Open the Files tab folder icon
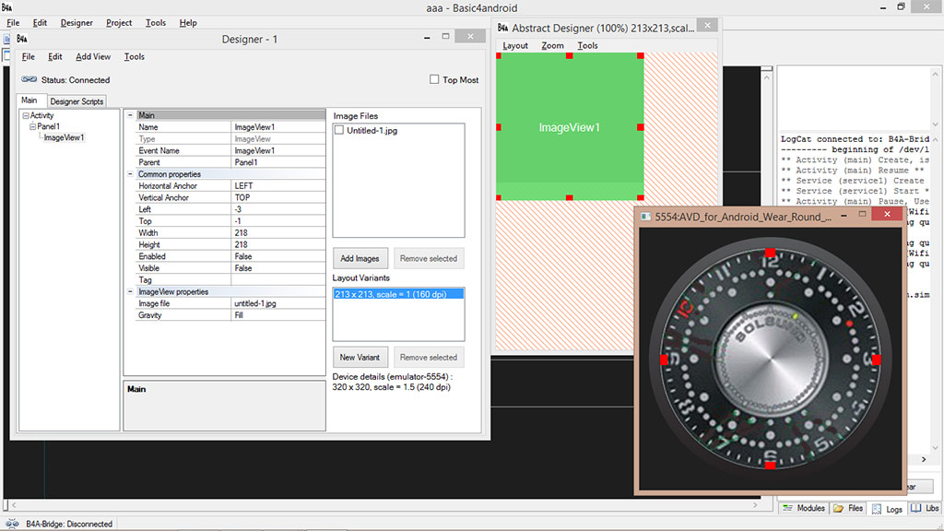Viewport: 944px width, 531px height. point(839,508)
